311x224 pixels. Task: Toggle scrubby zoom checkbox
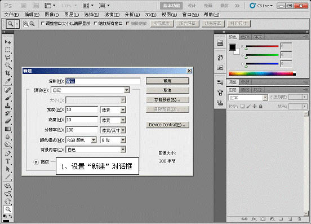pyautogui.click(x=128, y=24)
